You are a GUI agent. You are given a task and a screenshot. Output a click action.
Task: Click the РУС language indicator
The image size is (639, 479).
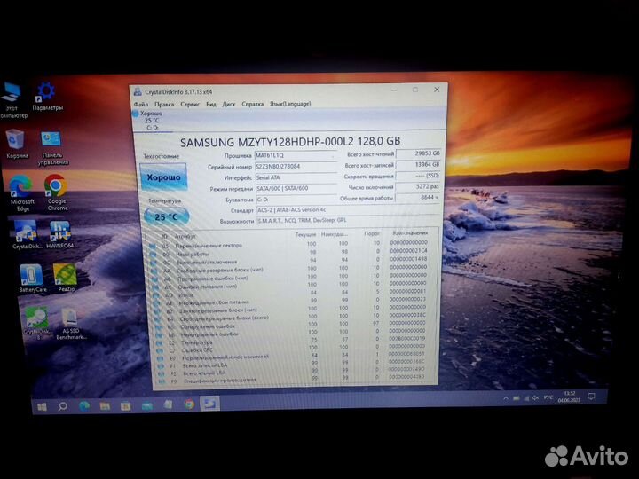(x=548, y=397)
